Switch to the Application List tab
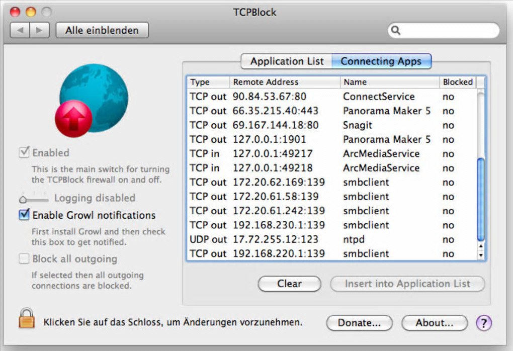 pos(287,61)
